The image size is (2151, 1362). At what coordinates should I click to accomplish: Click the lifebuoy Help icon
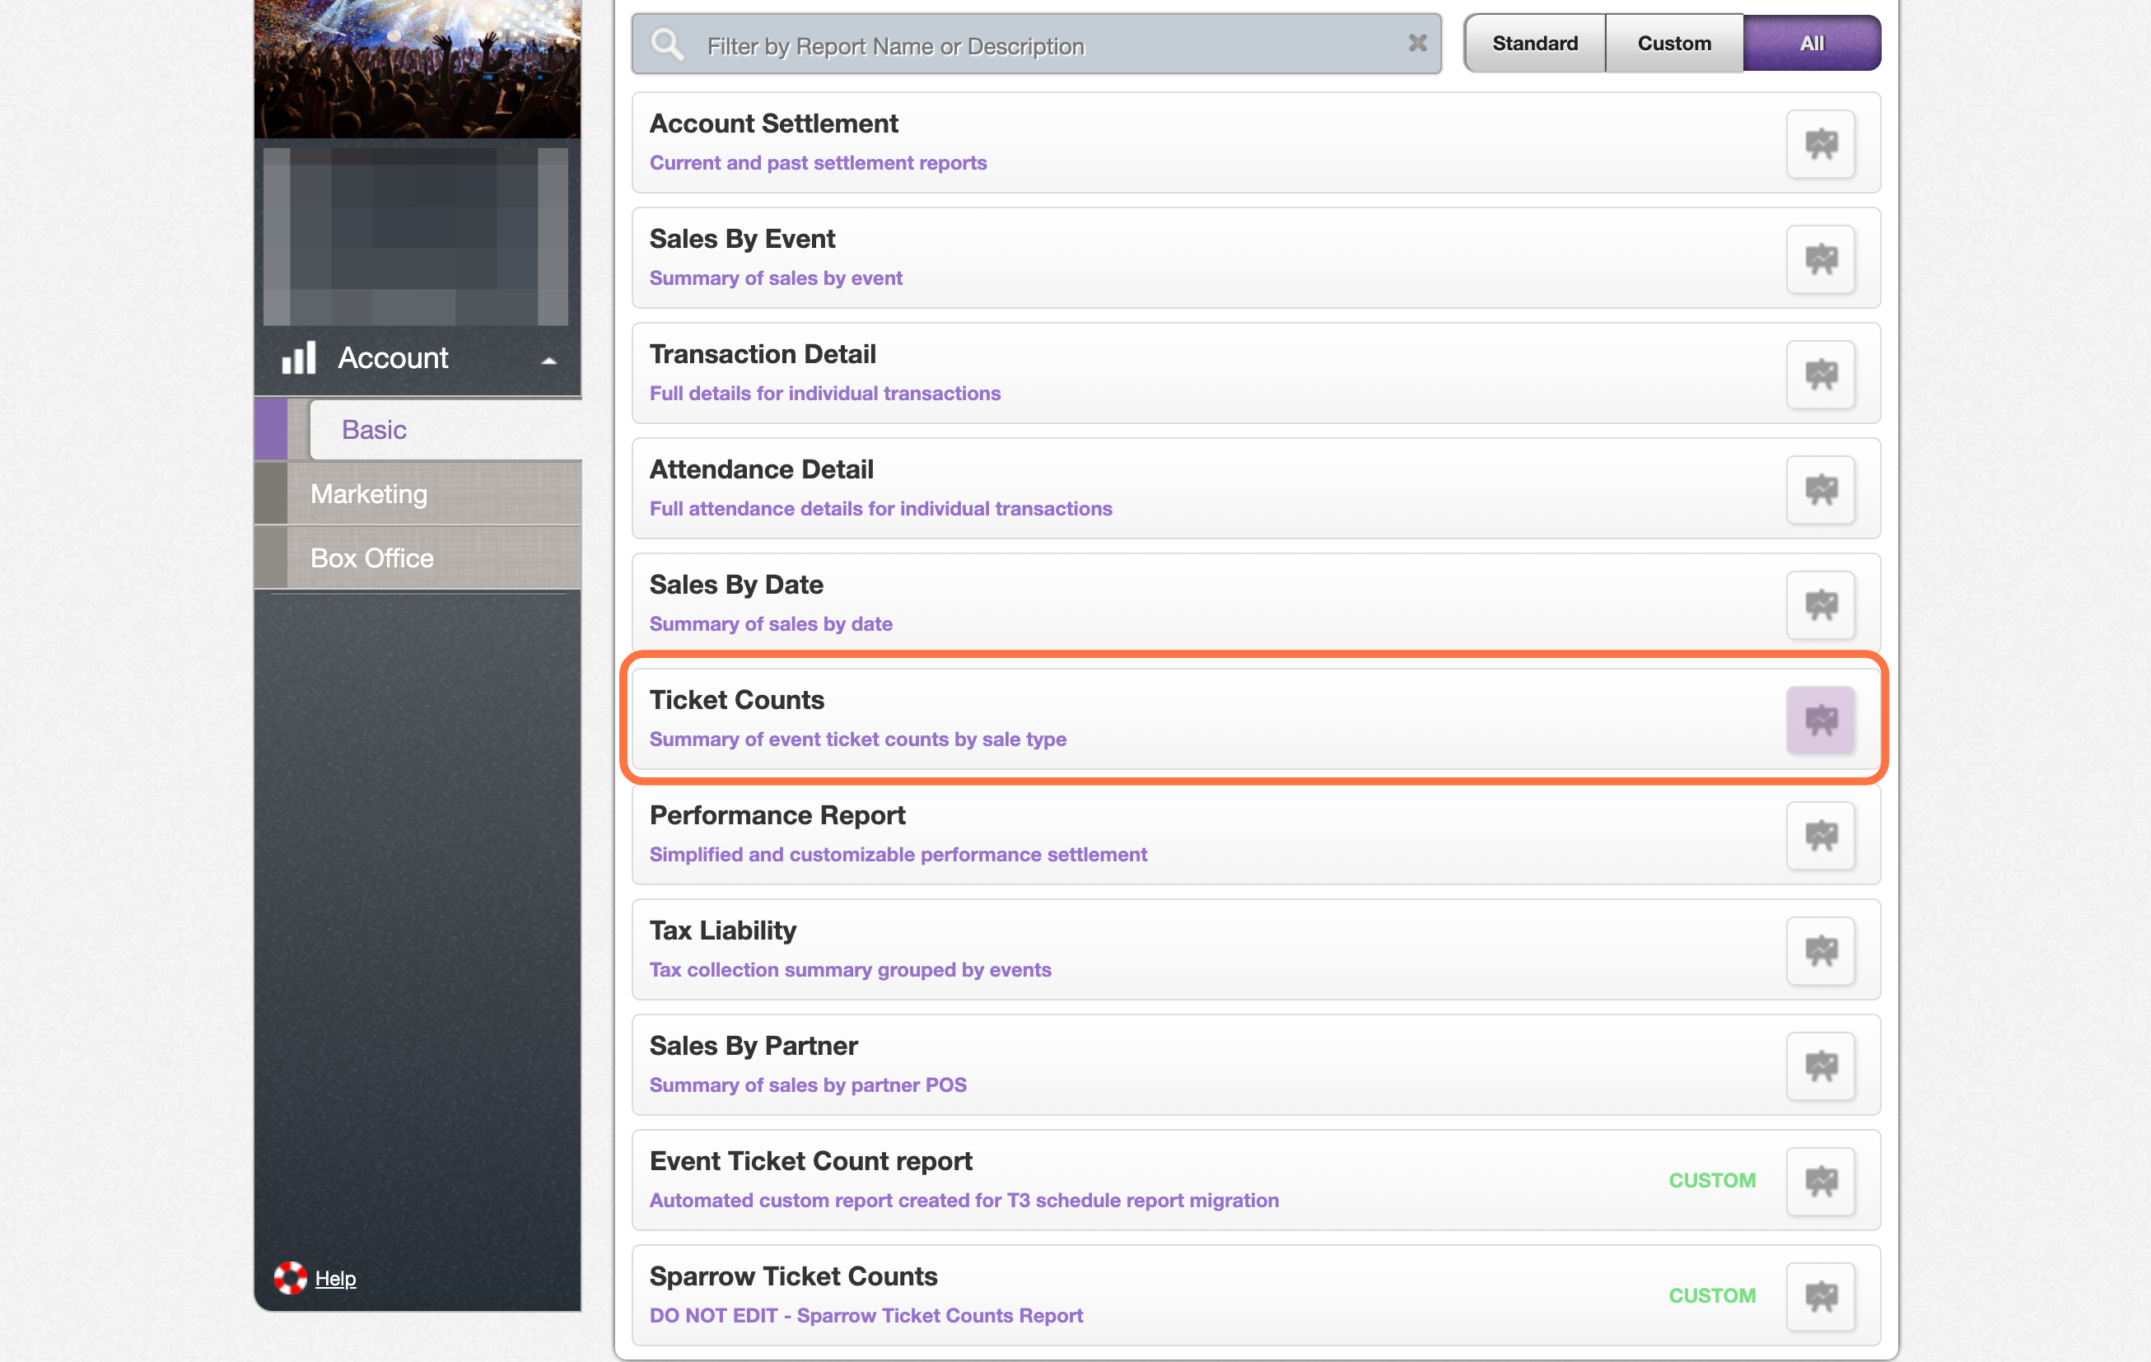291,1278
